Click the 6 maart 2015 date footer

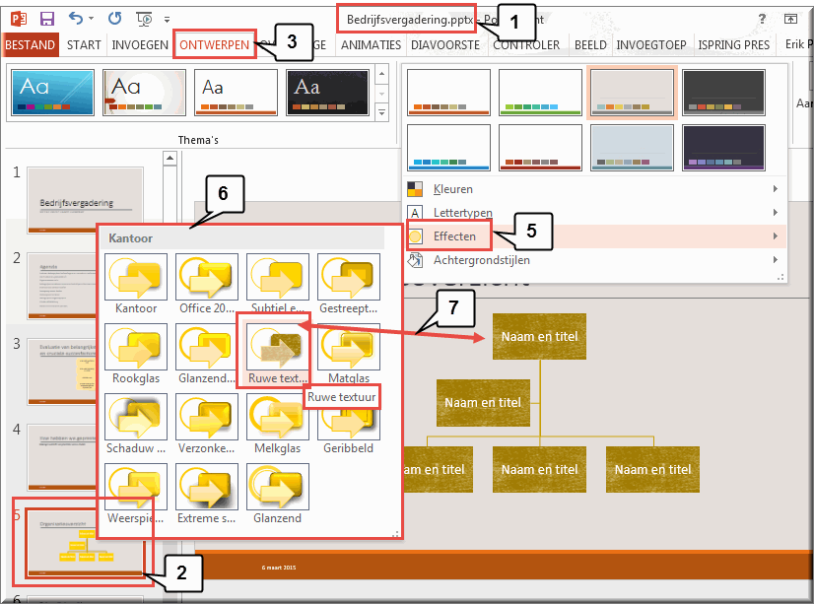tap(279, 568)
